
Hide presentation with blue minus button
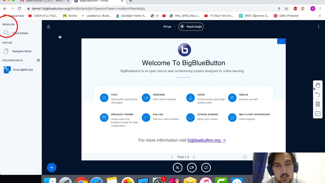281,41
